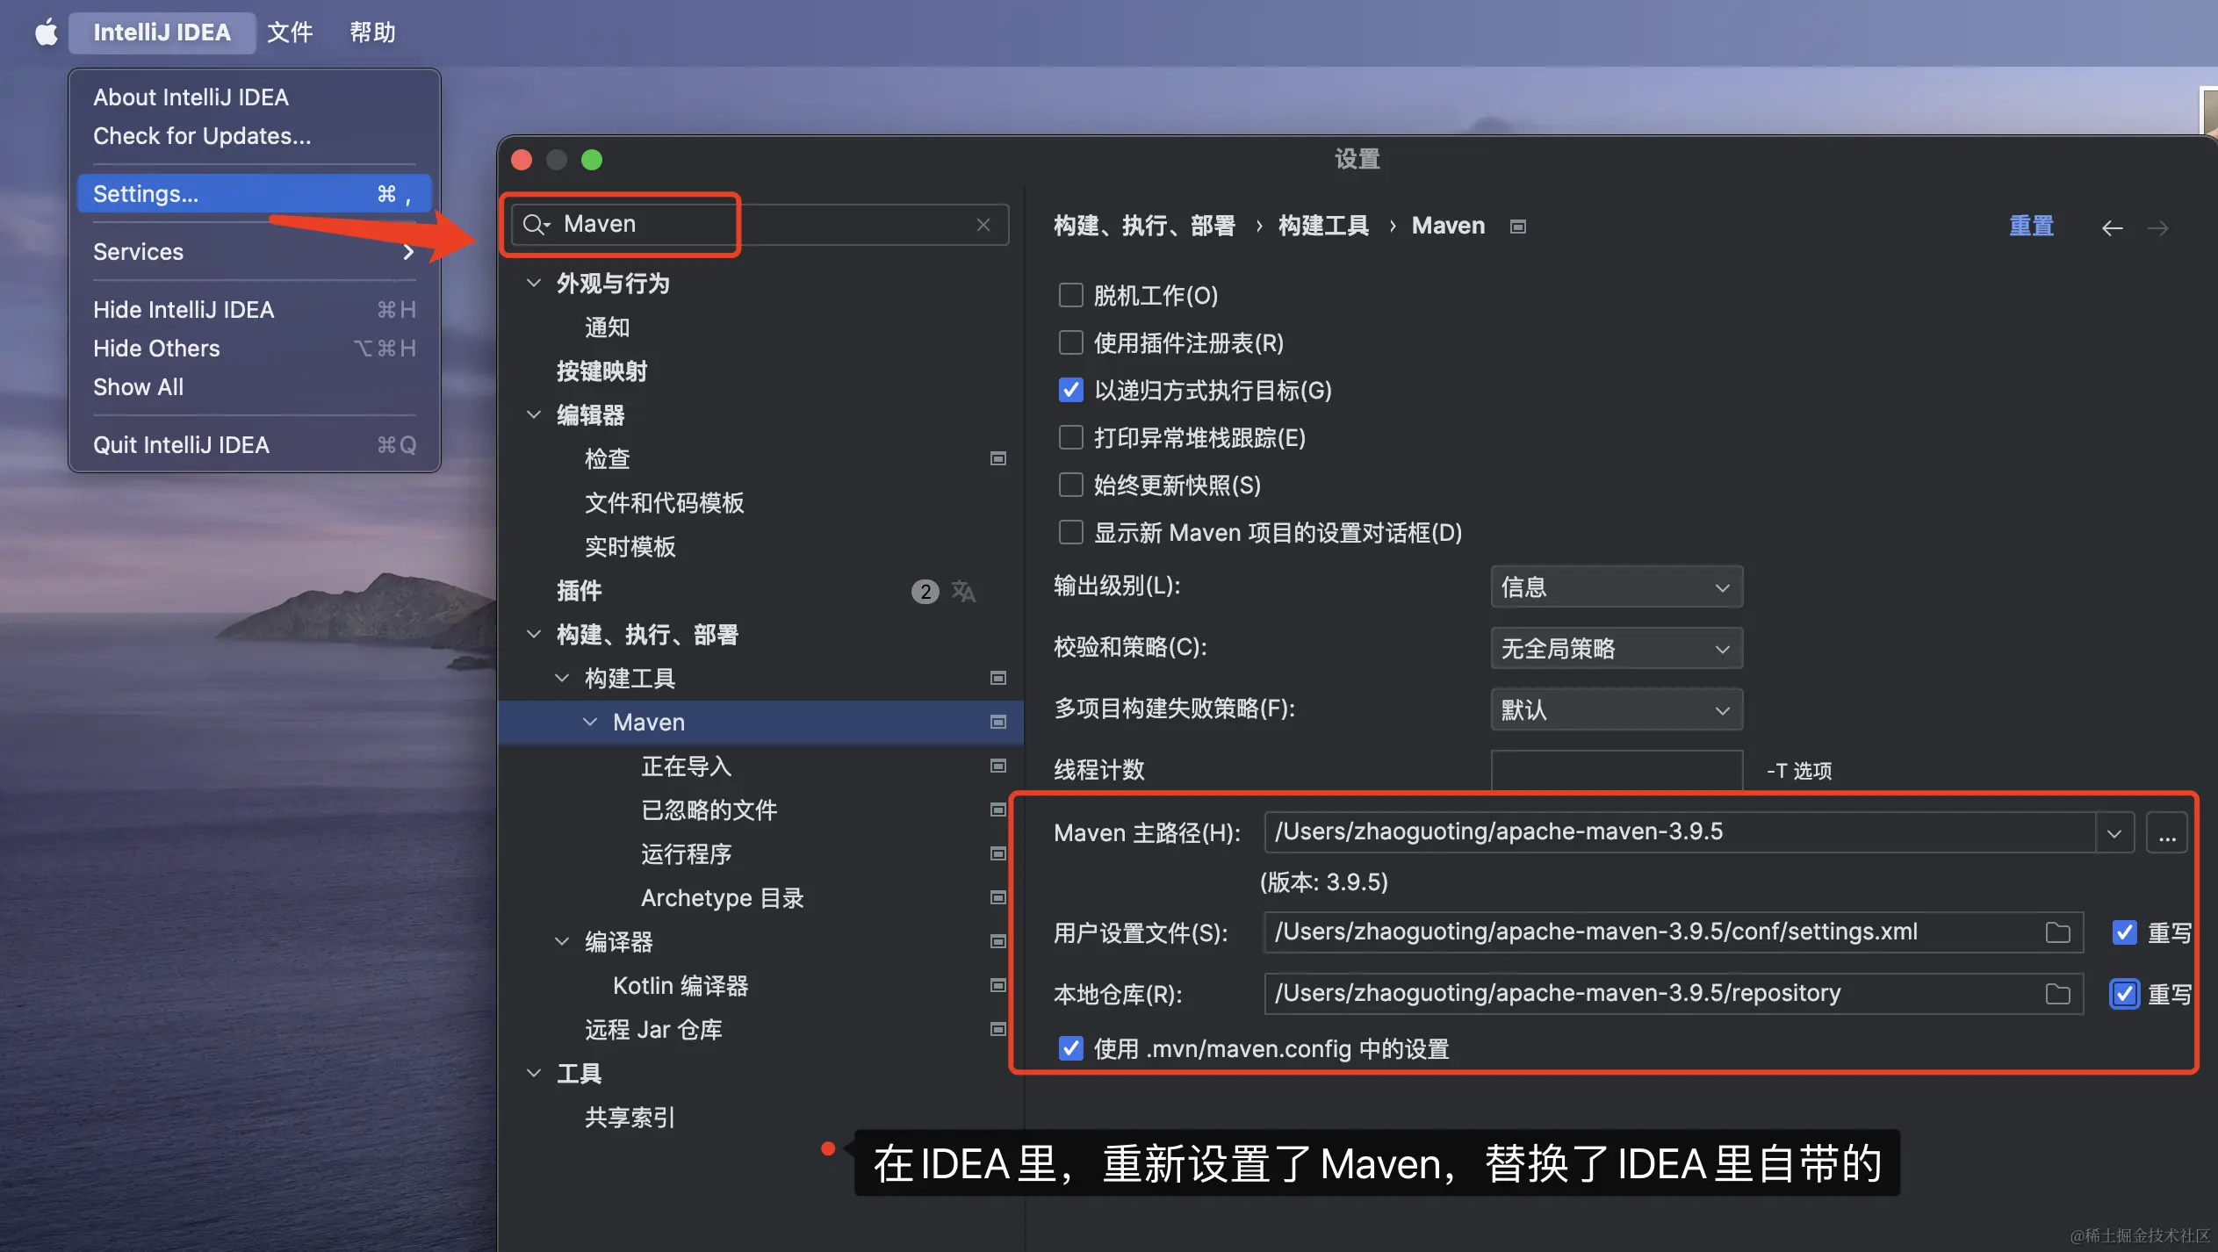Open the Services submenu
The width and height of the screenshot is (2218, 1252).
255,252
